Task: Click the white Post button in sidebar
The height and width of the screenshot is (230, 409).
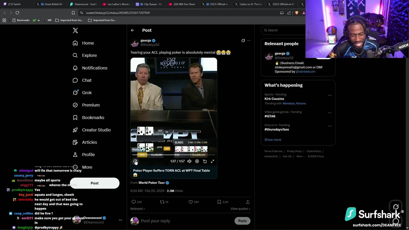Action: click(x=95, y=183)
